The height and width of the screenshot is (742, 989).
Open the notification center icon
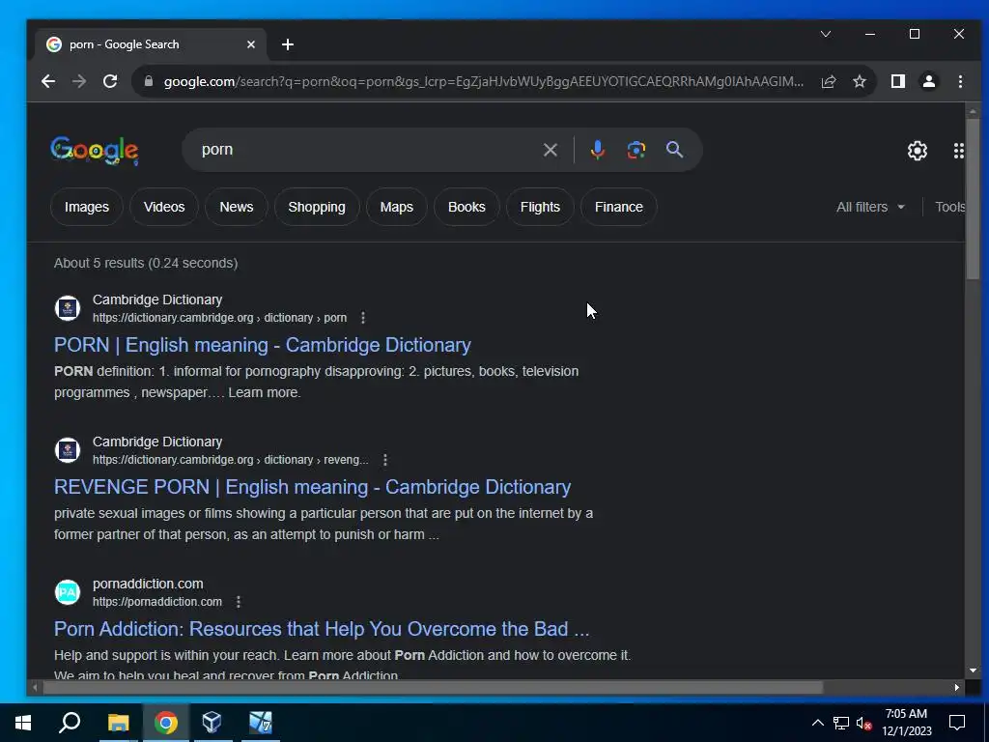957,723
